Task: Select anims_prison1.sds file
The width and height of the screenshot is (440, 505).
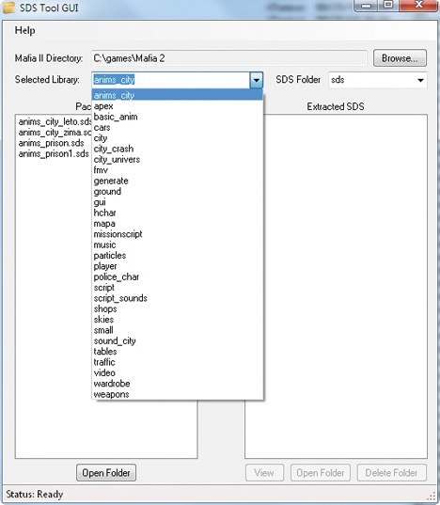Action: click(x=54, y=153)
